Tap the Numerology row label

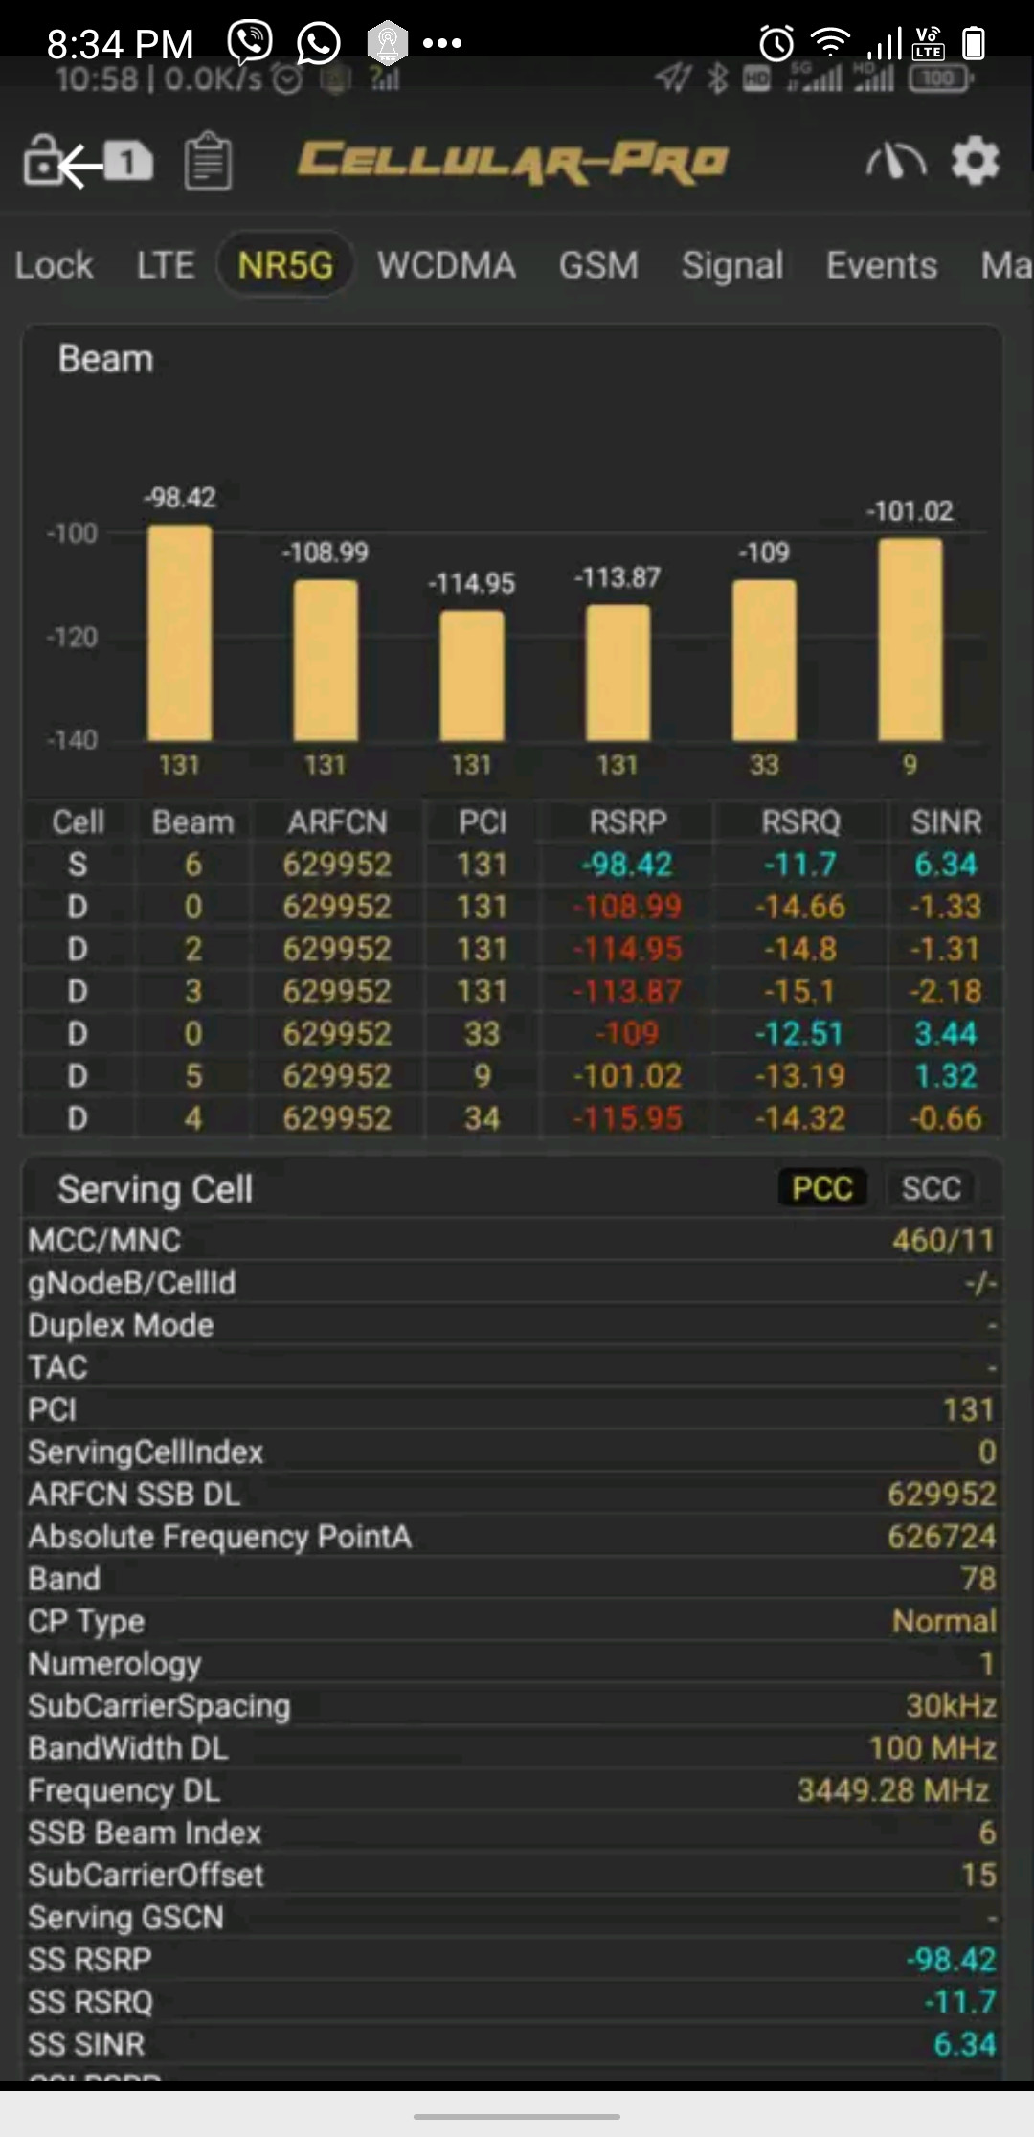pos(115,1664)
